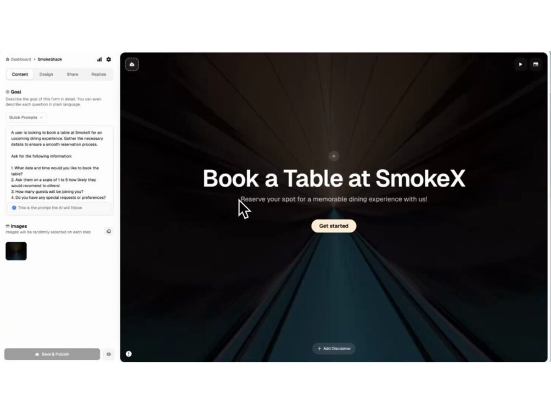551x413 pixels.
Task: Switch to the Share tab
Action: (72, 74)
